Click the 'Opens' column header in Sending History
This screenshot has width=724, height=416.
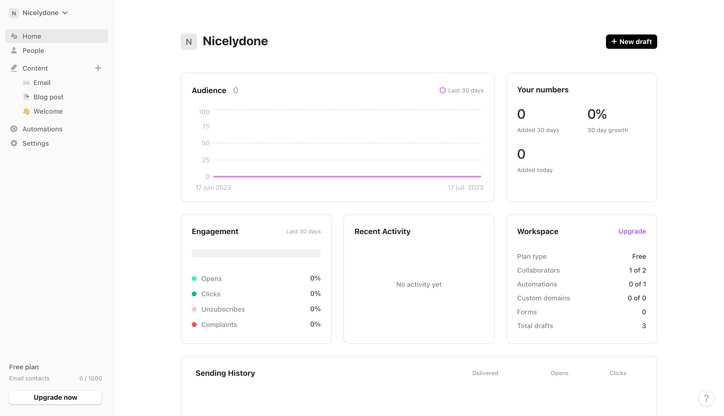(560, 373)
